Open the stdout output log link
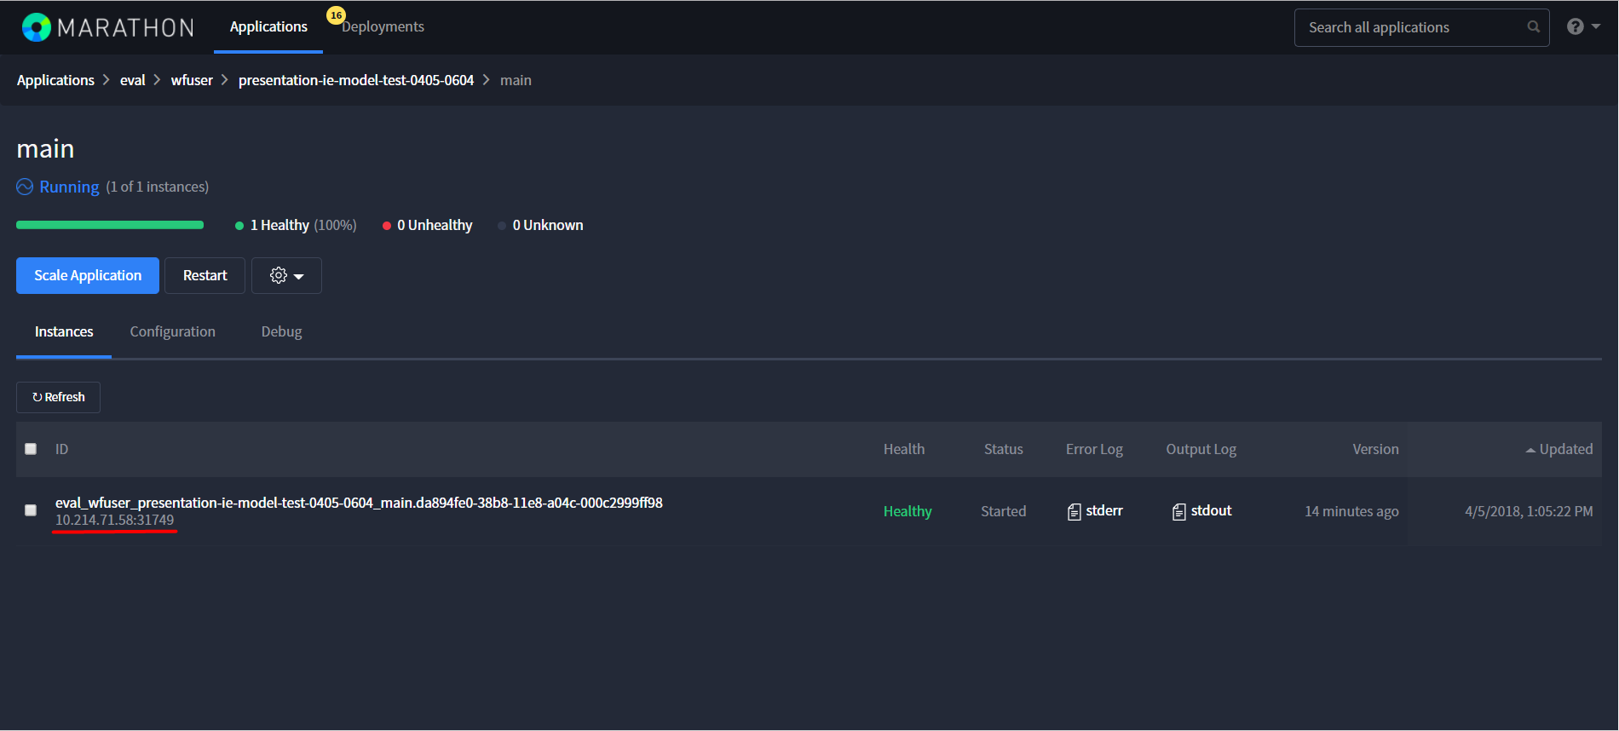 tap(1211, 510)
